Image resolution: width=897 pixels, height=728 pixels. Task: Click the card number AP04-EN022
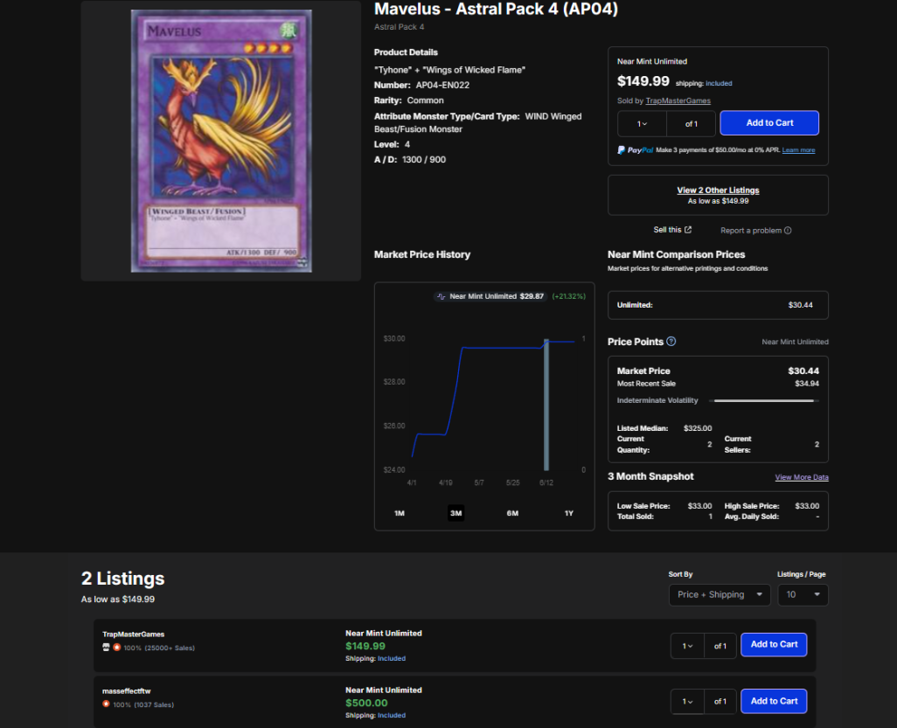click(x=442, y=85)
